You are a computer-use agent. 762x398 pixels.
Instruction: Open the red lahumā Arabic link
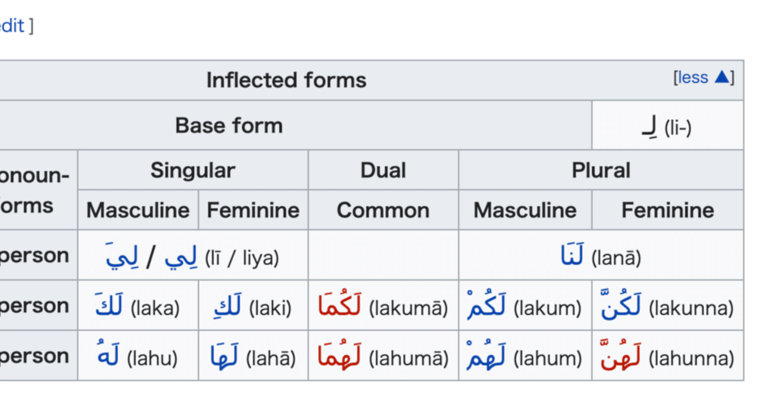(341, 358)
